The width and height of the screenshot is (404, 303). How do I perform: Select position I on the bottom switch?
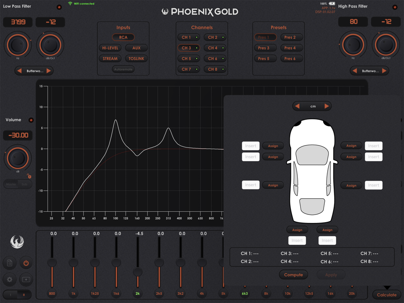point(11,295)
